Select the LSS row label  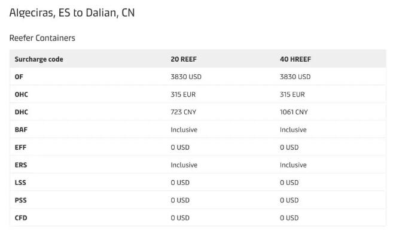pos(20,183)
